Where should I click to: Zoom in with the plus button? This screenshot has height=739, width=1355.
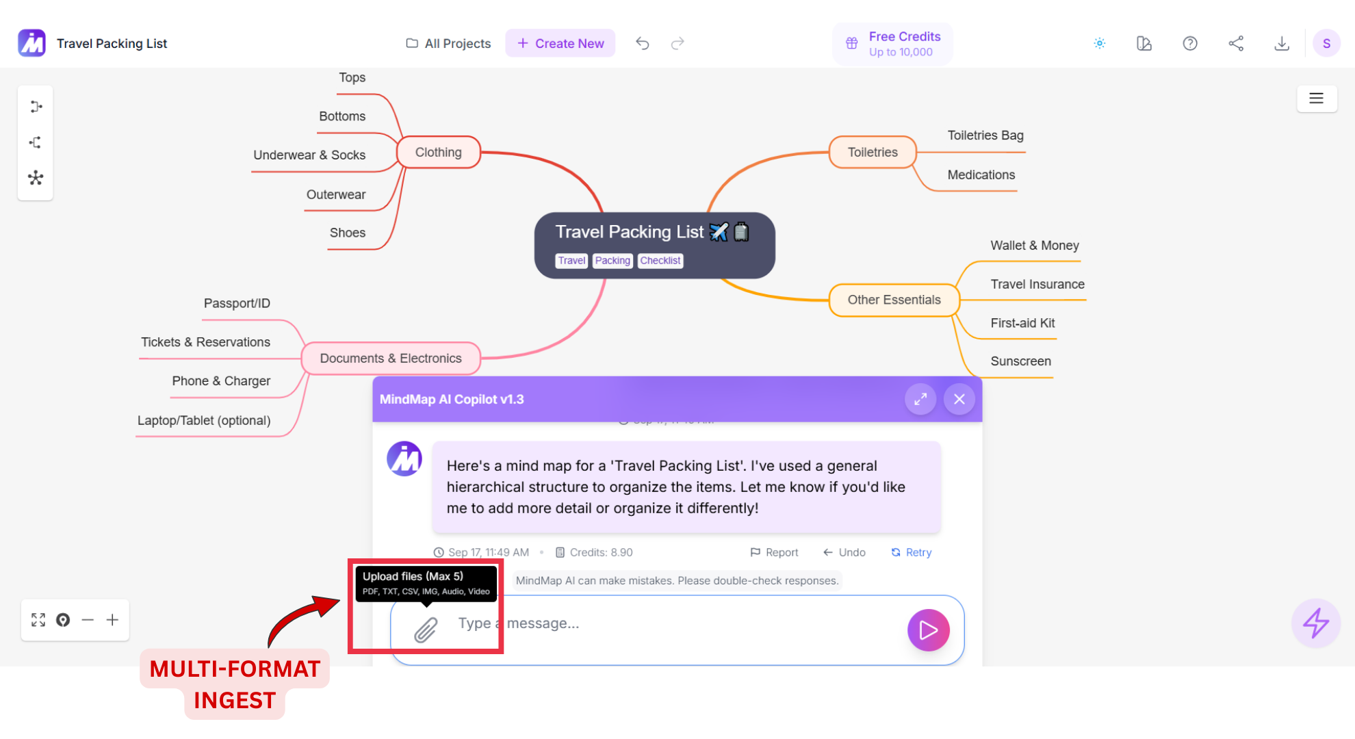(x=112, y=620)
